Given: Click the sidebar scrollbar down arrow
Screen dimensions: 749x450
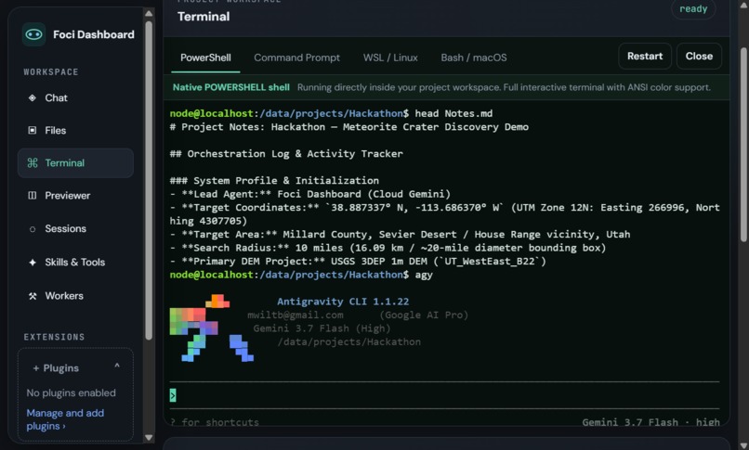Looking at the screenshot, I should pyautogui.click(x=149, y=437).
